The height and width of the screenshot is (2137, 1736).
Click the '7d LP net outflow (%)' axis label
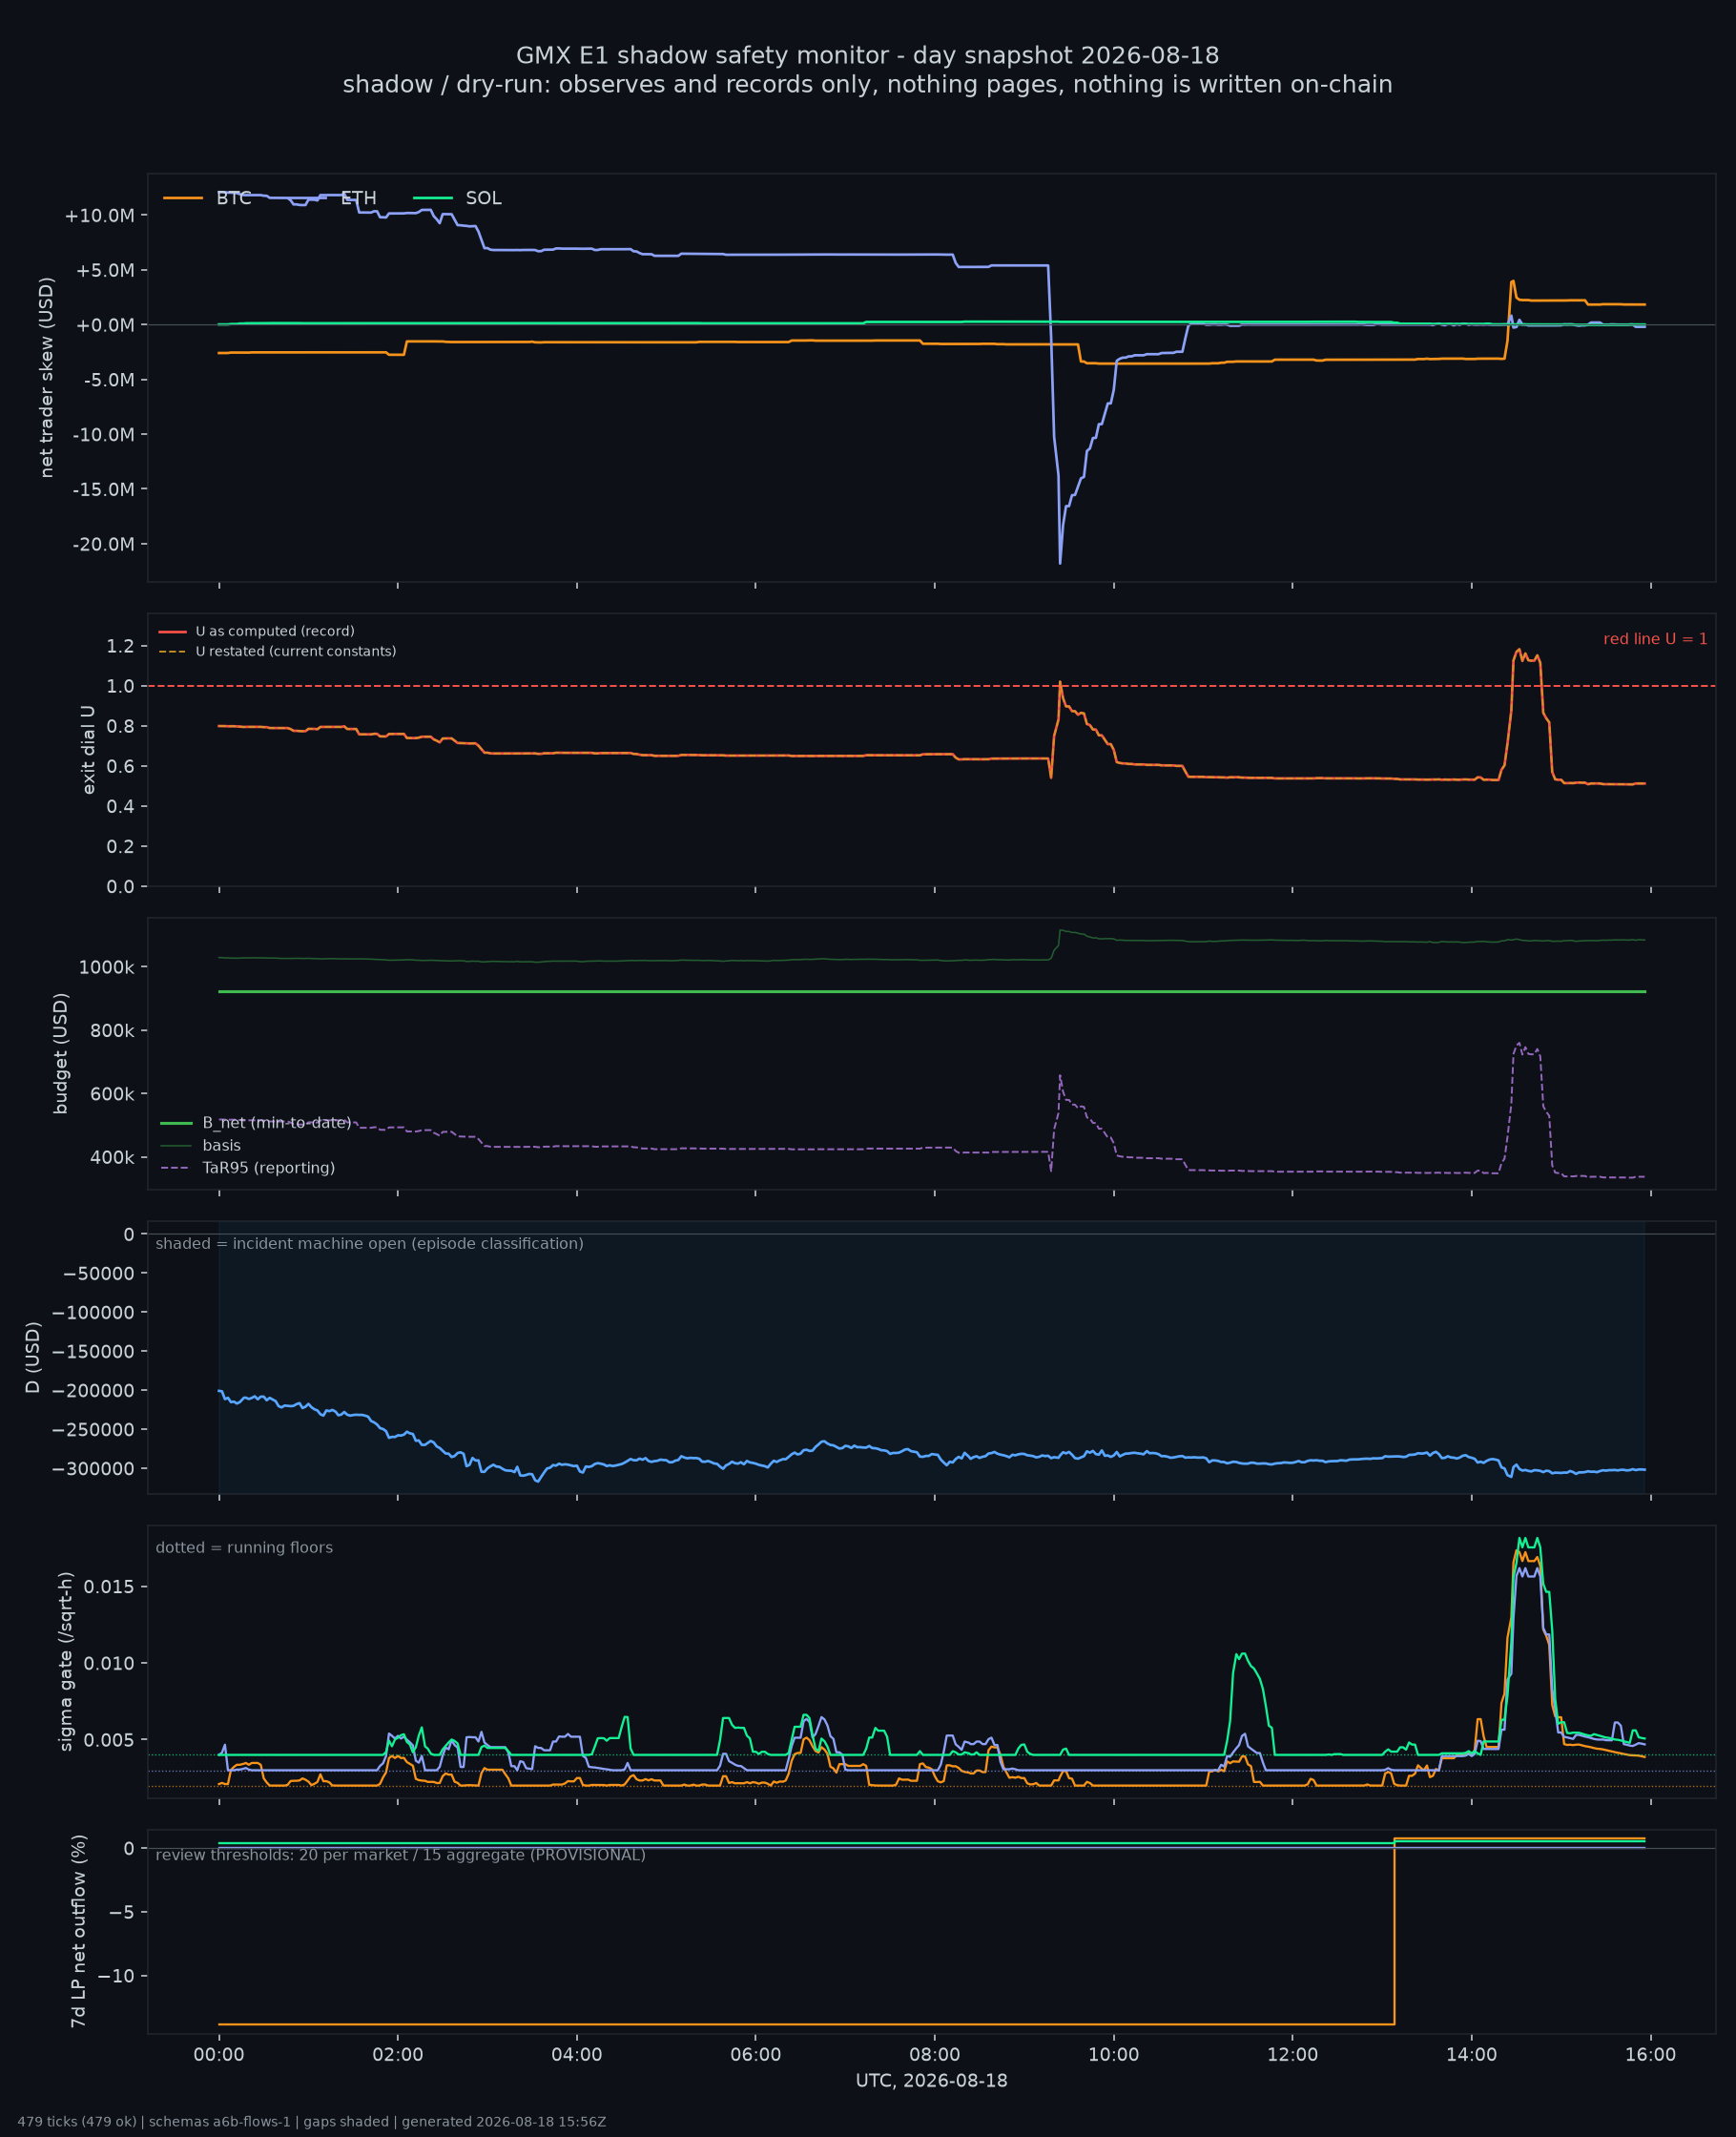click(x=79, y=1932)
